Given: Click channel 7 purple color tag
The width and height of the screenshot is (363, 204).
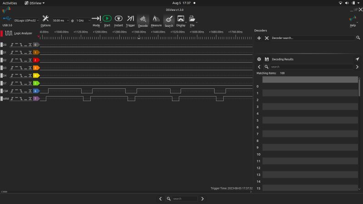Looking at the screenshot, I should 36,98.
